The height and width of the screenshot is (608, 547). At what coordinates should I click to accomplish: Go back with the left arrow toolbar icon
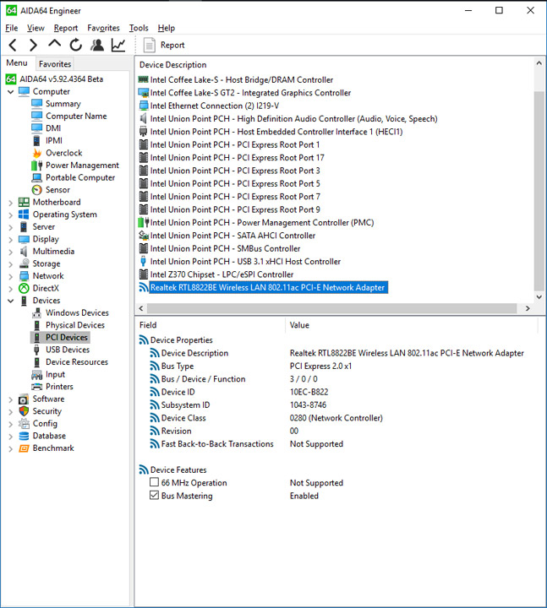tap(13, 45)
